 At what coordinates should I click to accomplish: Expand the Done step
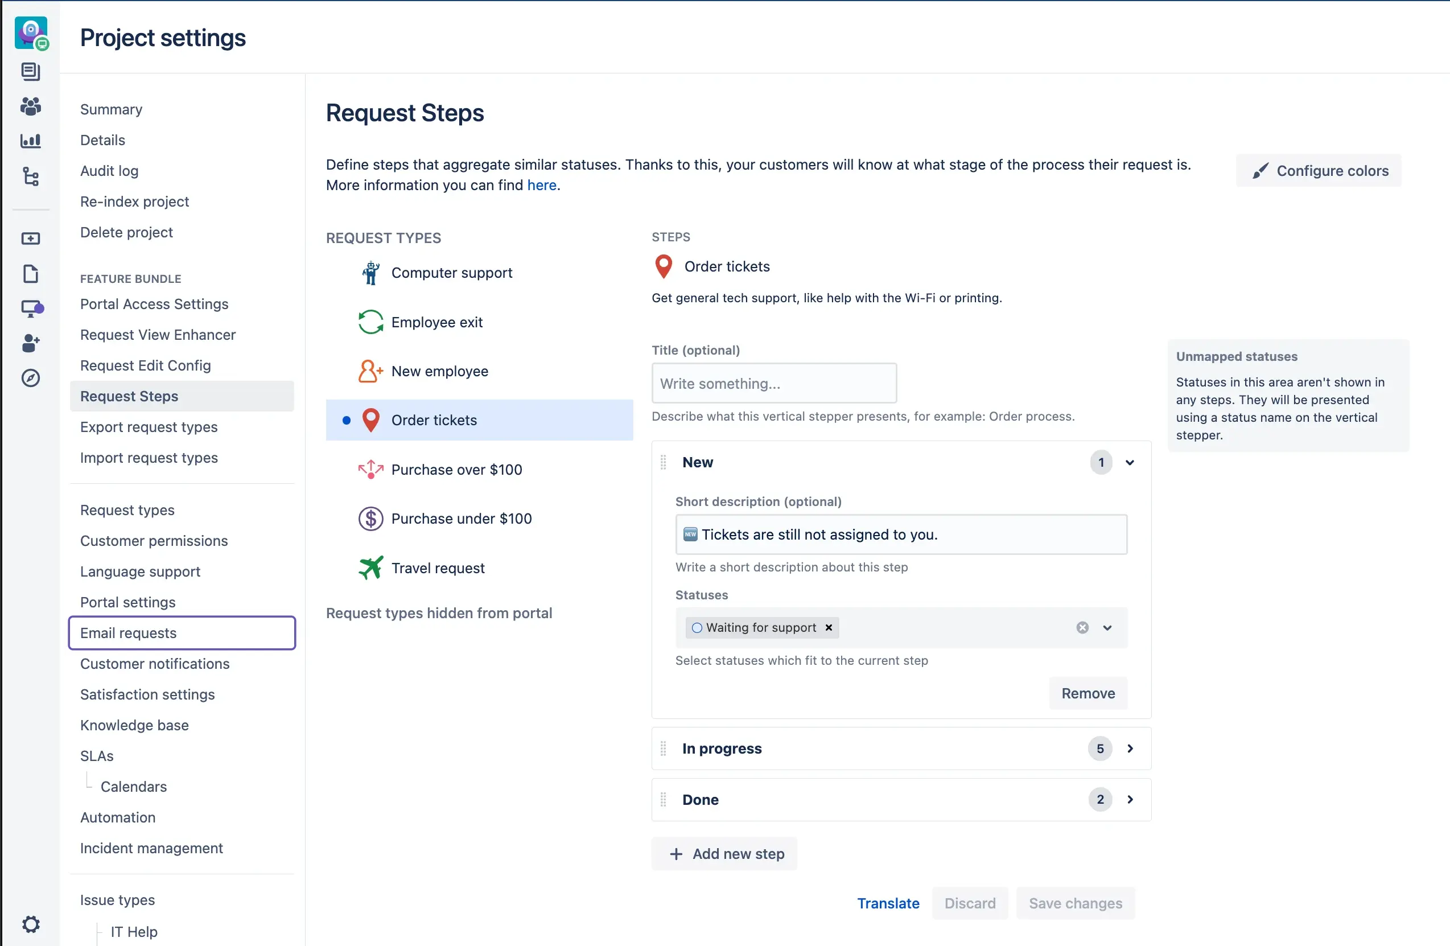1130,799
